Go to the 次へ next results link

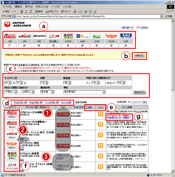[145, 102]
